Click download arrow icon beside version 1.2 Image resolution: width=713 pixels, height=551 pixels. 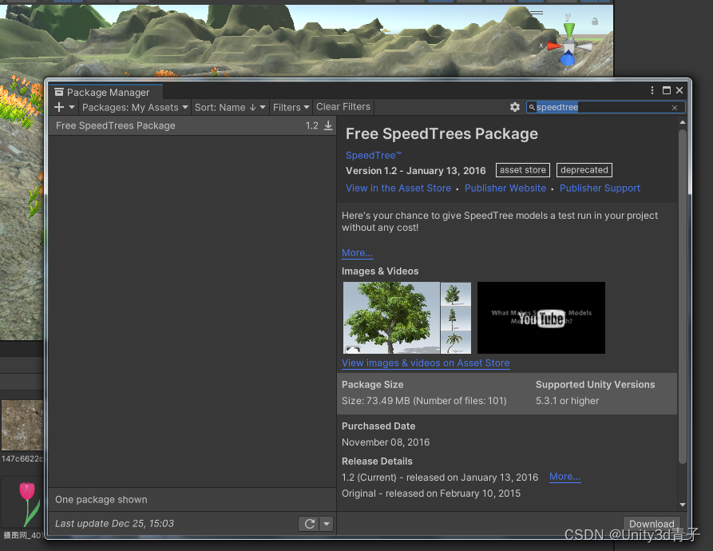[328, 125]
